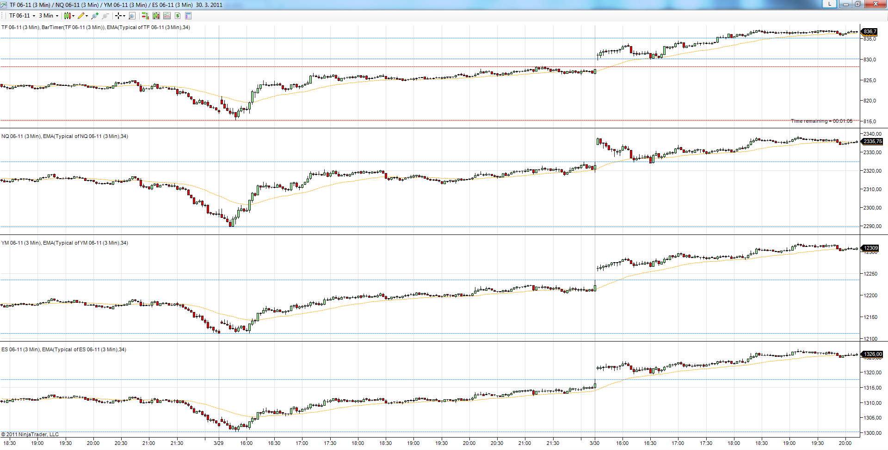The height and width of the screenshot is (450, 888).
Task: Click the 1326,00 current price marker
Action: click(872, 354)
